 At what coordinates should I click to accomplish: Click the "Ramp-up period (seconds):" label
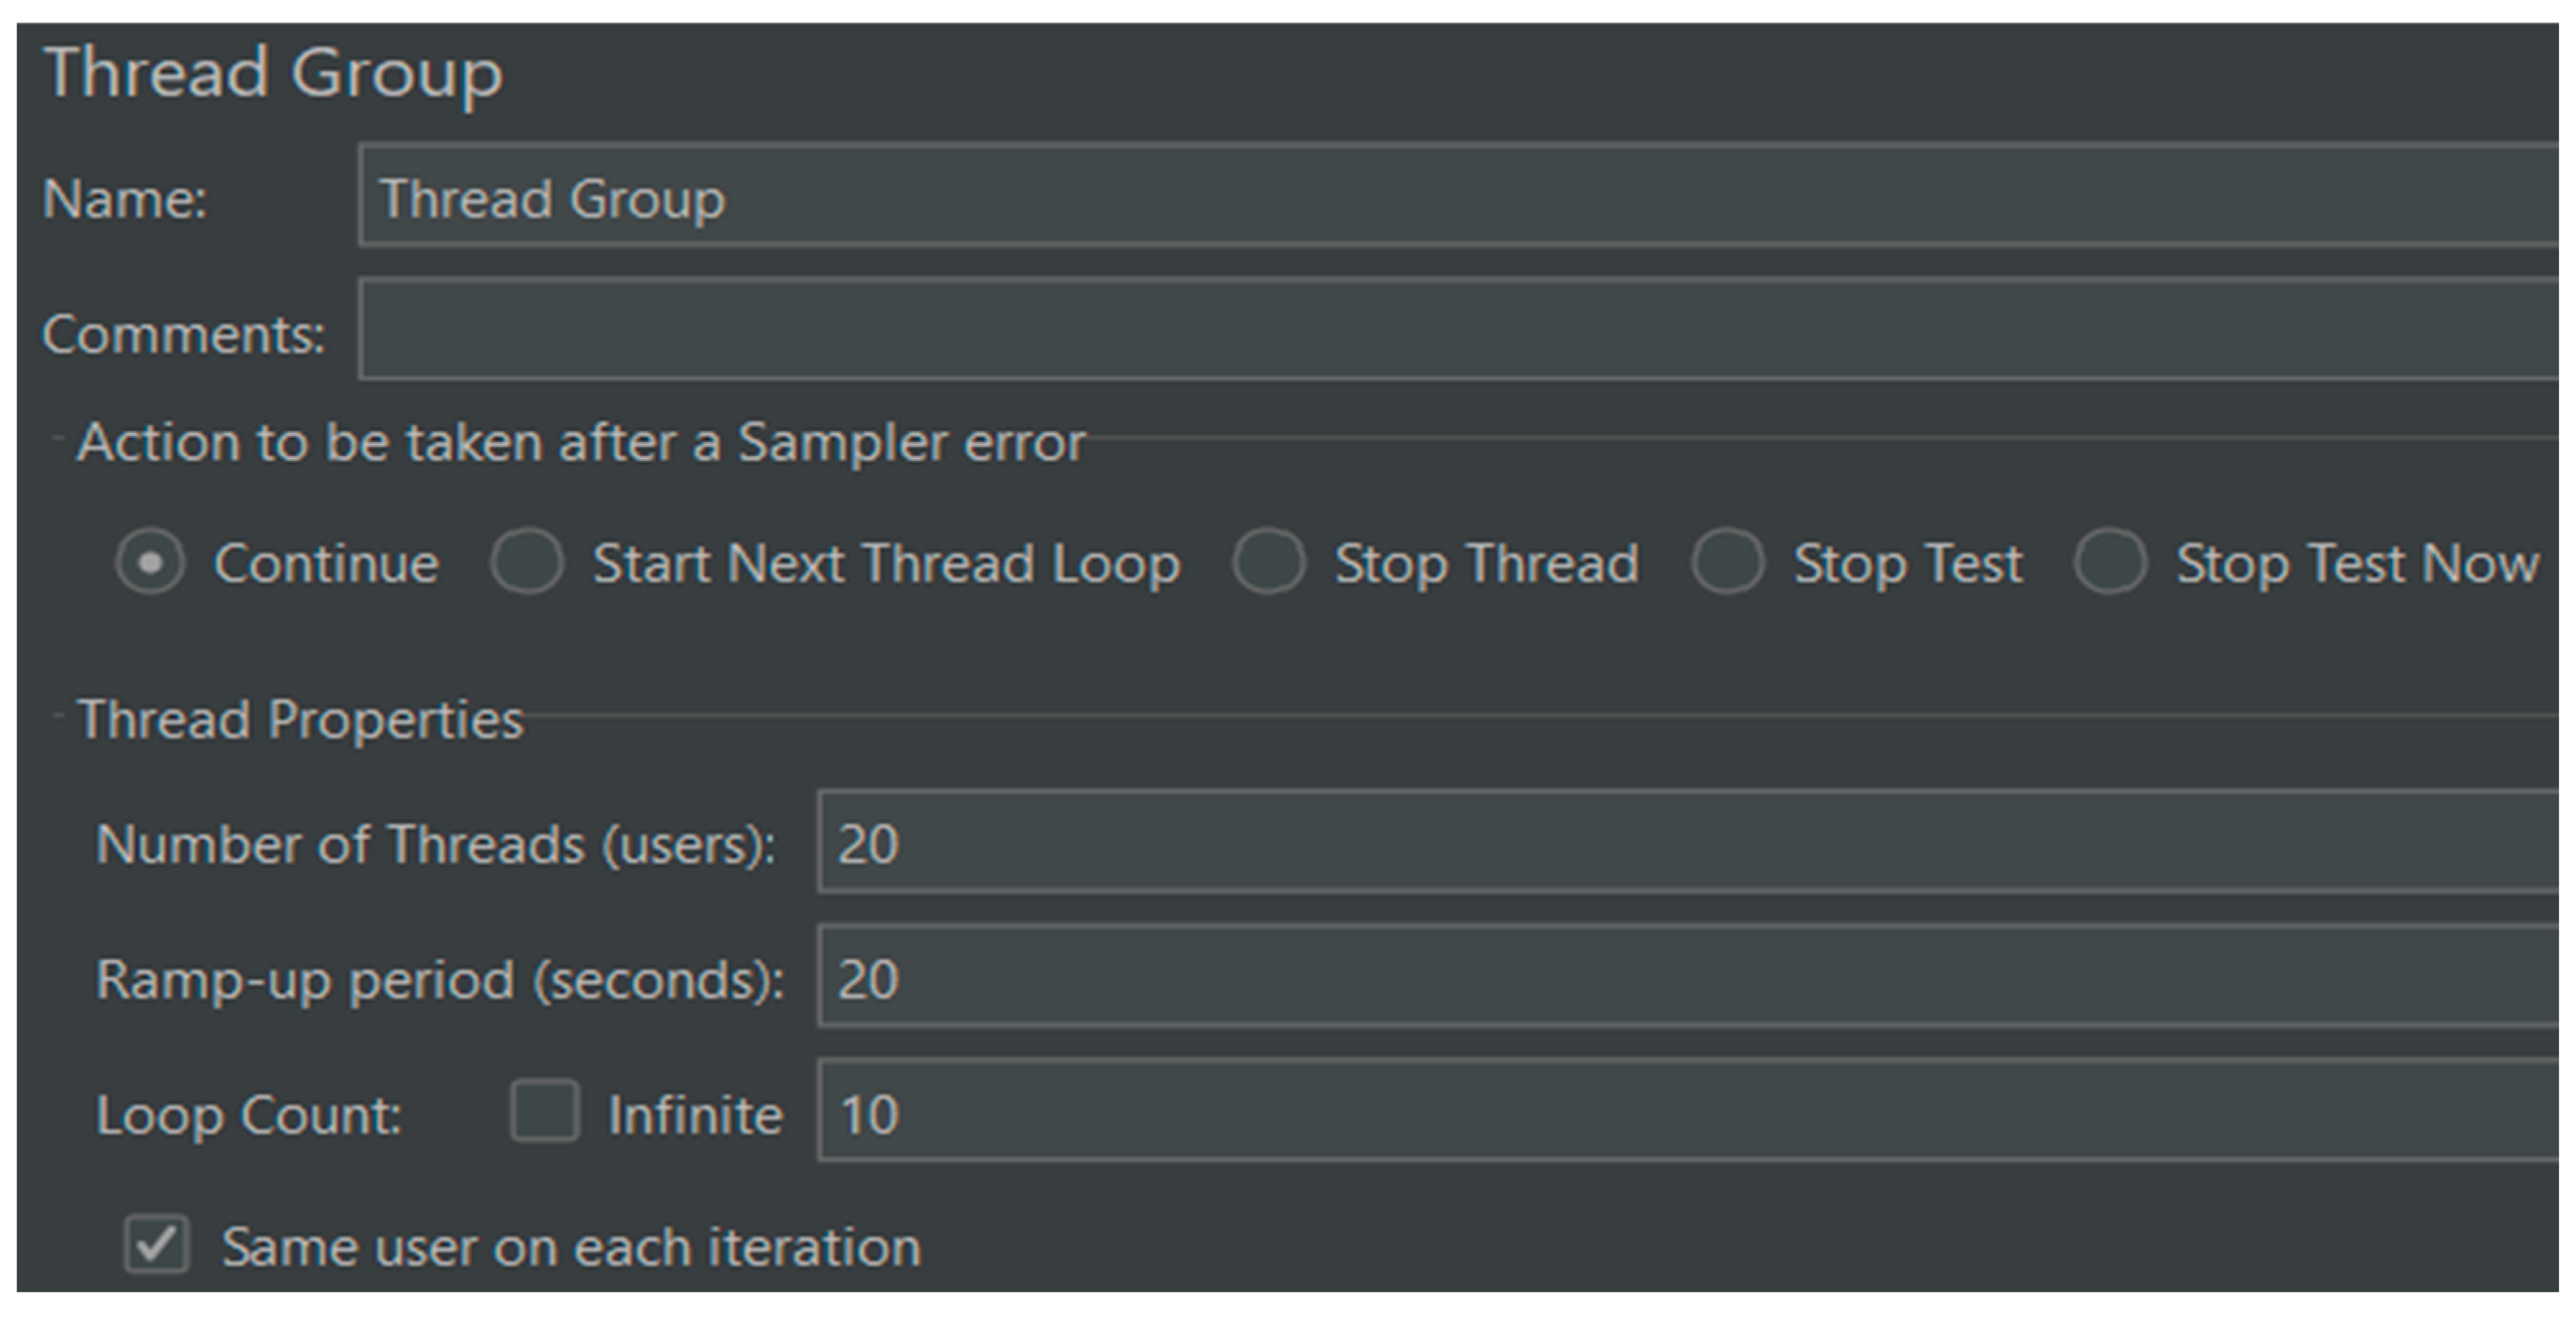click(440, 979)
